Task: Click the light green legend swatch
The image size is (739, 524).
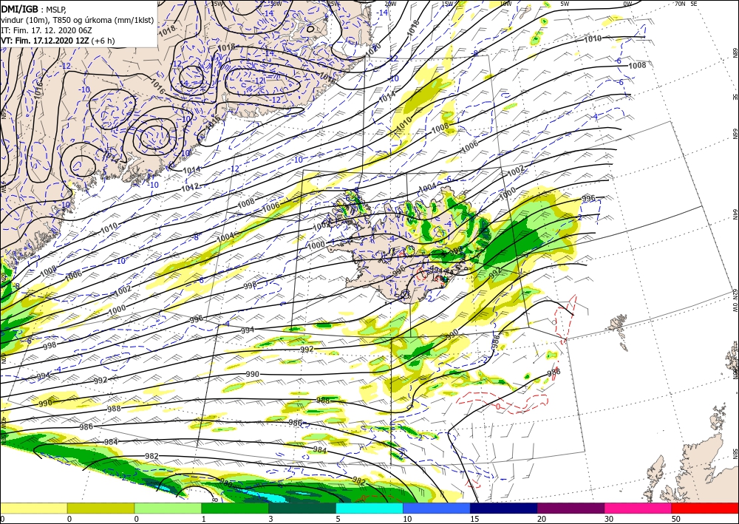Action: tap(168, 508)
